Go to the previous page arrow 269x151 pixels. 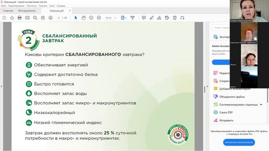(43, 18)
